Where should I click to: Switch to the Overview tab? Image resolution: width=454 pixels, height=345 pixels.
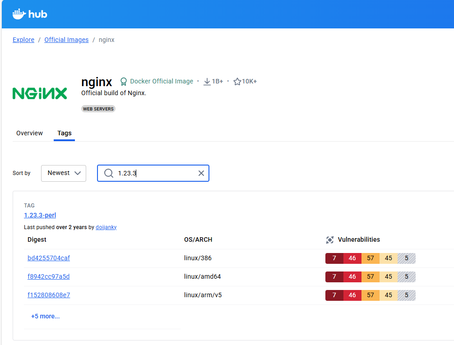[29, 133]
